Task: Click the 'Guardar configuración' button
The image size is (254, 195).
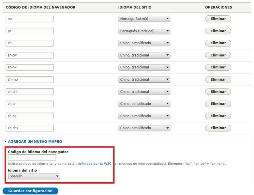Action: coord(30,191)
